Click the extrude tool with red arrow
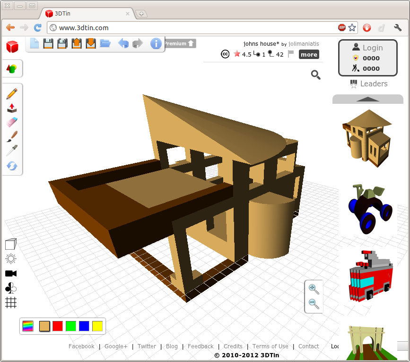The image size is (410, 362). [x=12, y=108]
